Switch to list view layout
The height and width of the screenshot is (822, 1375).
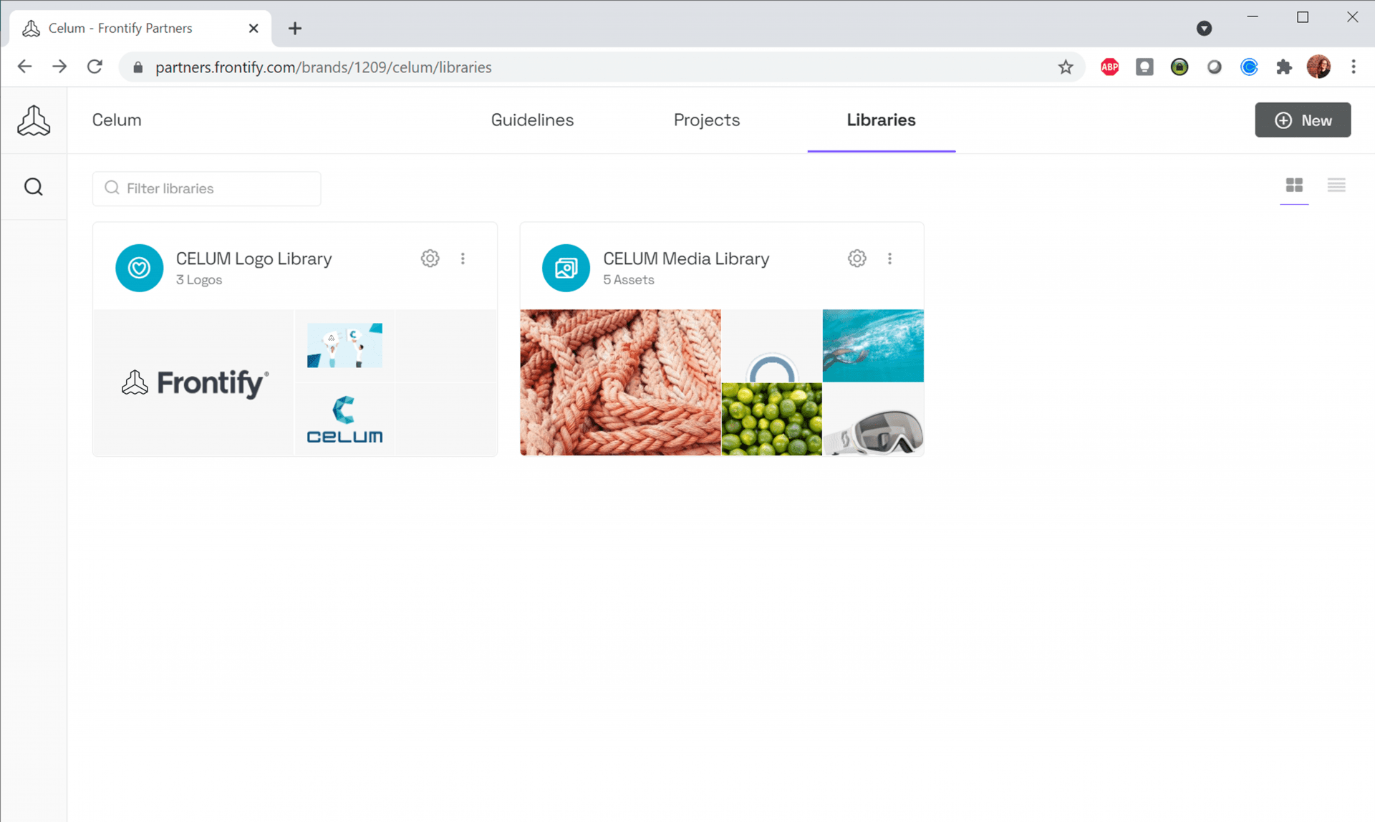[x=1336, y=185]
